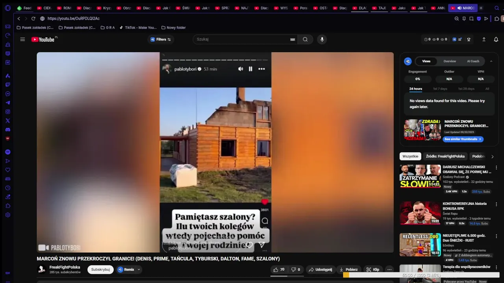This screenshot has height=283, width=504.
Task: Open the FreakFightPolska channel name
Action: pos(65,267)
